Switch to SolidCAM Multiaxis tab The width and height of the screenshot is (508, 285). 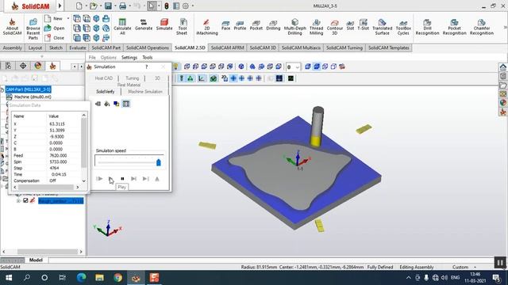point(301,47)
